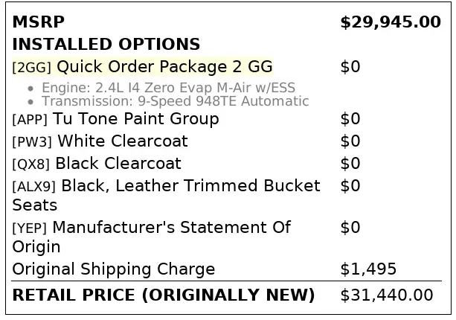Select the $29,945.00 MSRP amount
This screenshot has height=320, width=456.
(390, 22)
